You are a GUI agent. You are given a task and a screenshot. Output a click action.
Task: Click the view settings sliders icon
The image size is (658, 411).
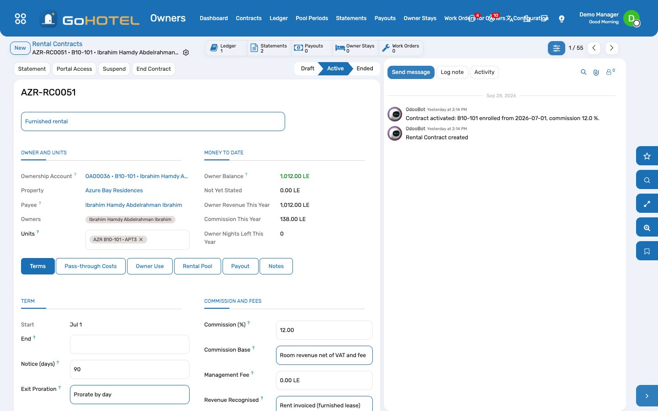pyautogui.click(x=557, y=48)
